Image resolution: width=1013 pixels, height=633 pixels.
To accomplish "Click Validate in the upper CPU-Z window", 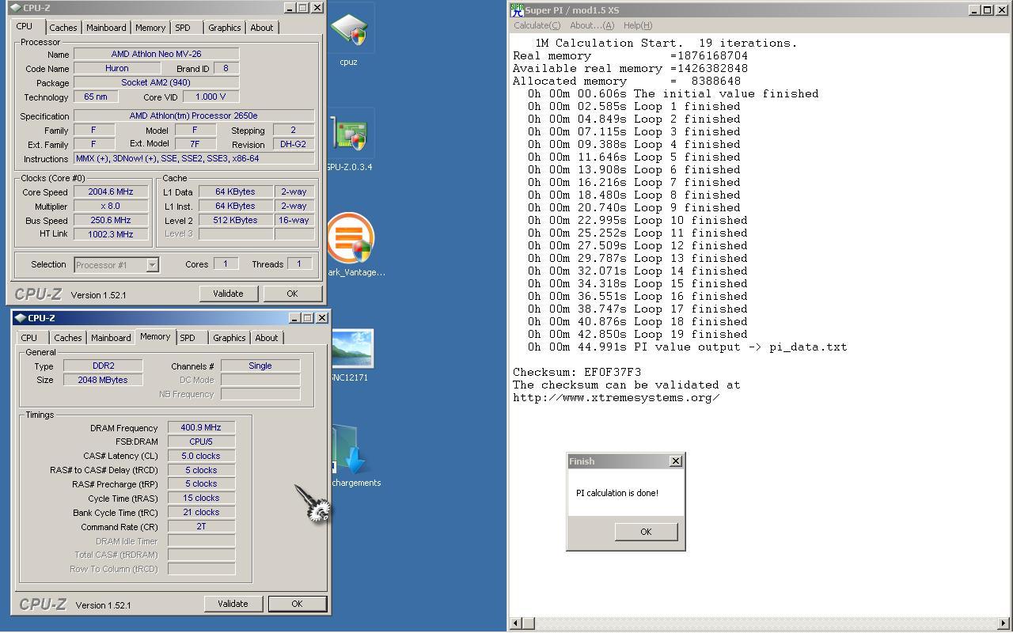I will [228, 294].
